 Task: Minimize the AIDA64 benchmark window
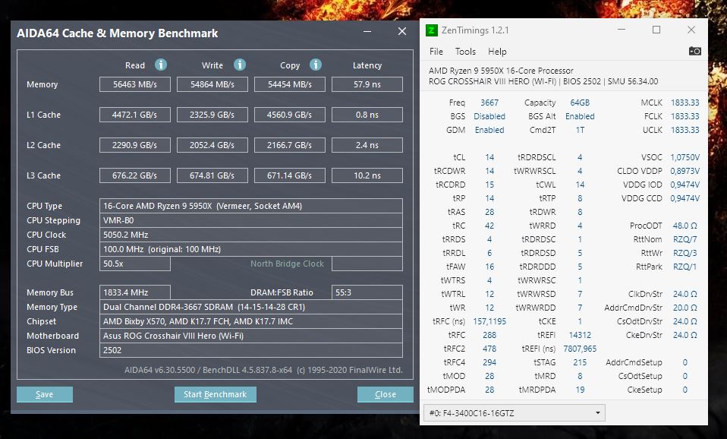pos(367,32)
